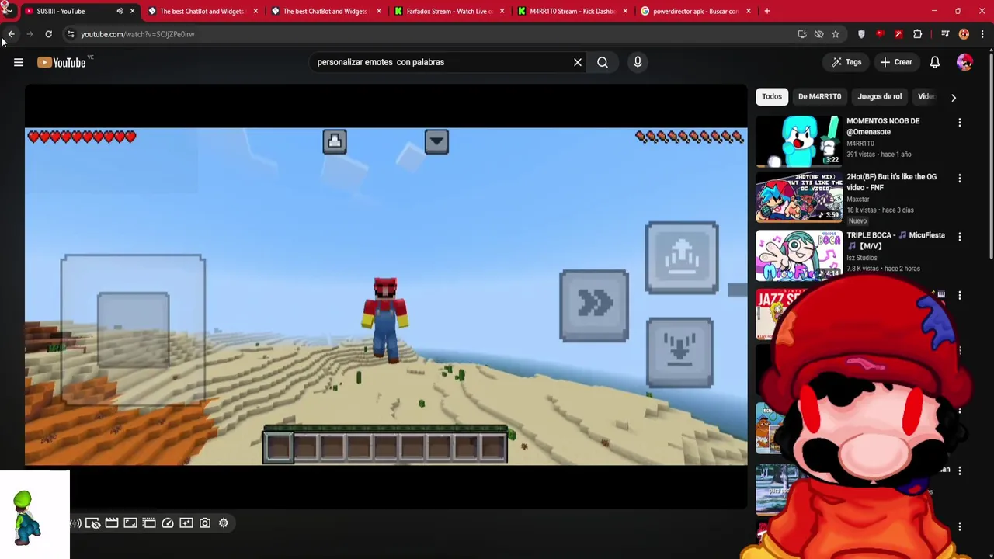Image resolution: width=994 pixels, height=559 pixels.
Task: Select the Todos filter chip
Action: (x=772, y=97)
